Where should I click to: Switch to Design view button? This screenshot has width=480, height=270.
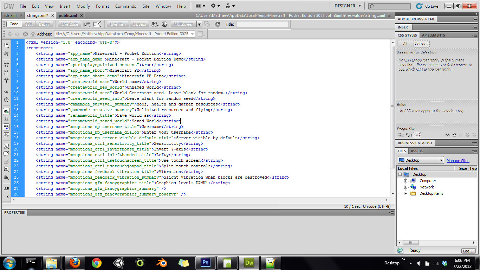44,24
